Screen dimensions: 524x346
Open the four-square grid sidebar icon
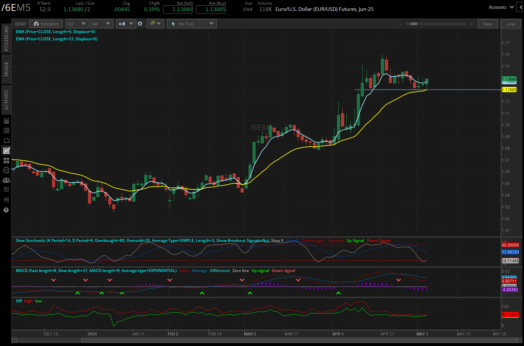click(x=6, y=160)
